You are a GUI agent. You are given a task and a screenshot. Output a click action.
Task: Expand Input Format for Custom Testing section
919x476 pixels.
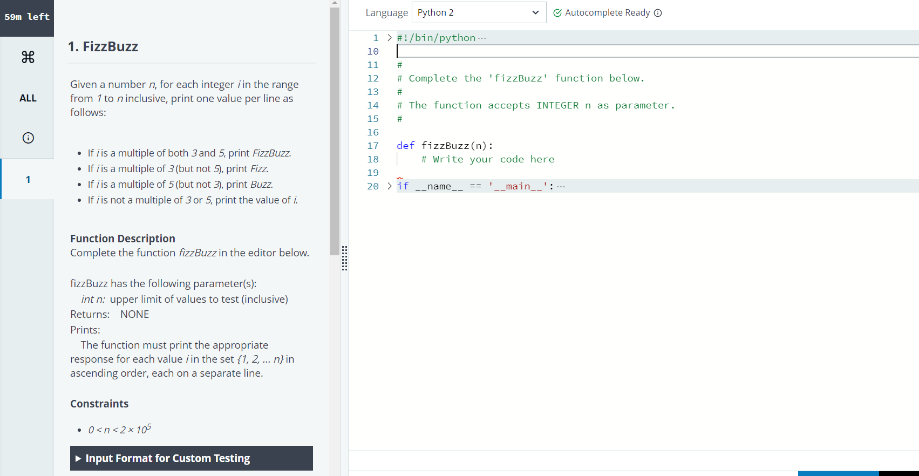[191, 458]
